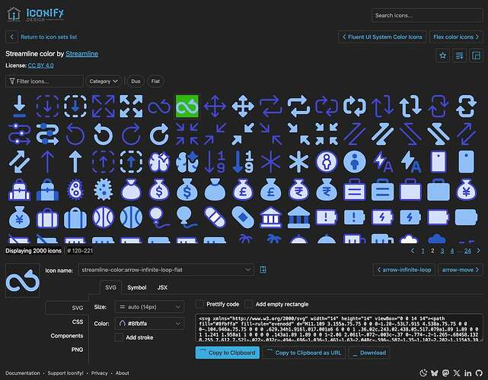
Task: Select the flat four-way move arrows icon
Action: coord(243,106)
